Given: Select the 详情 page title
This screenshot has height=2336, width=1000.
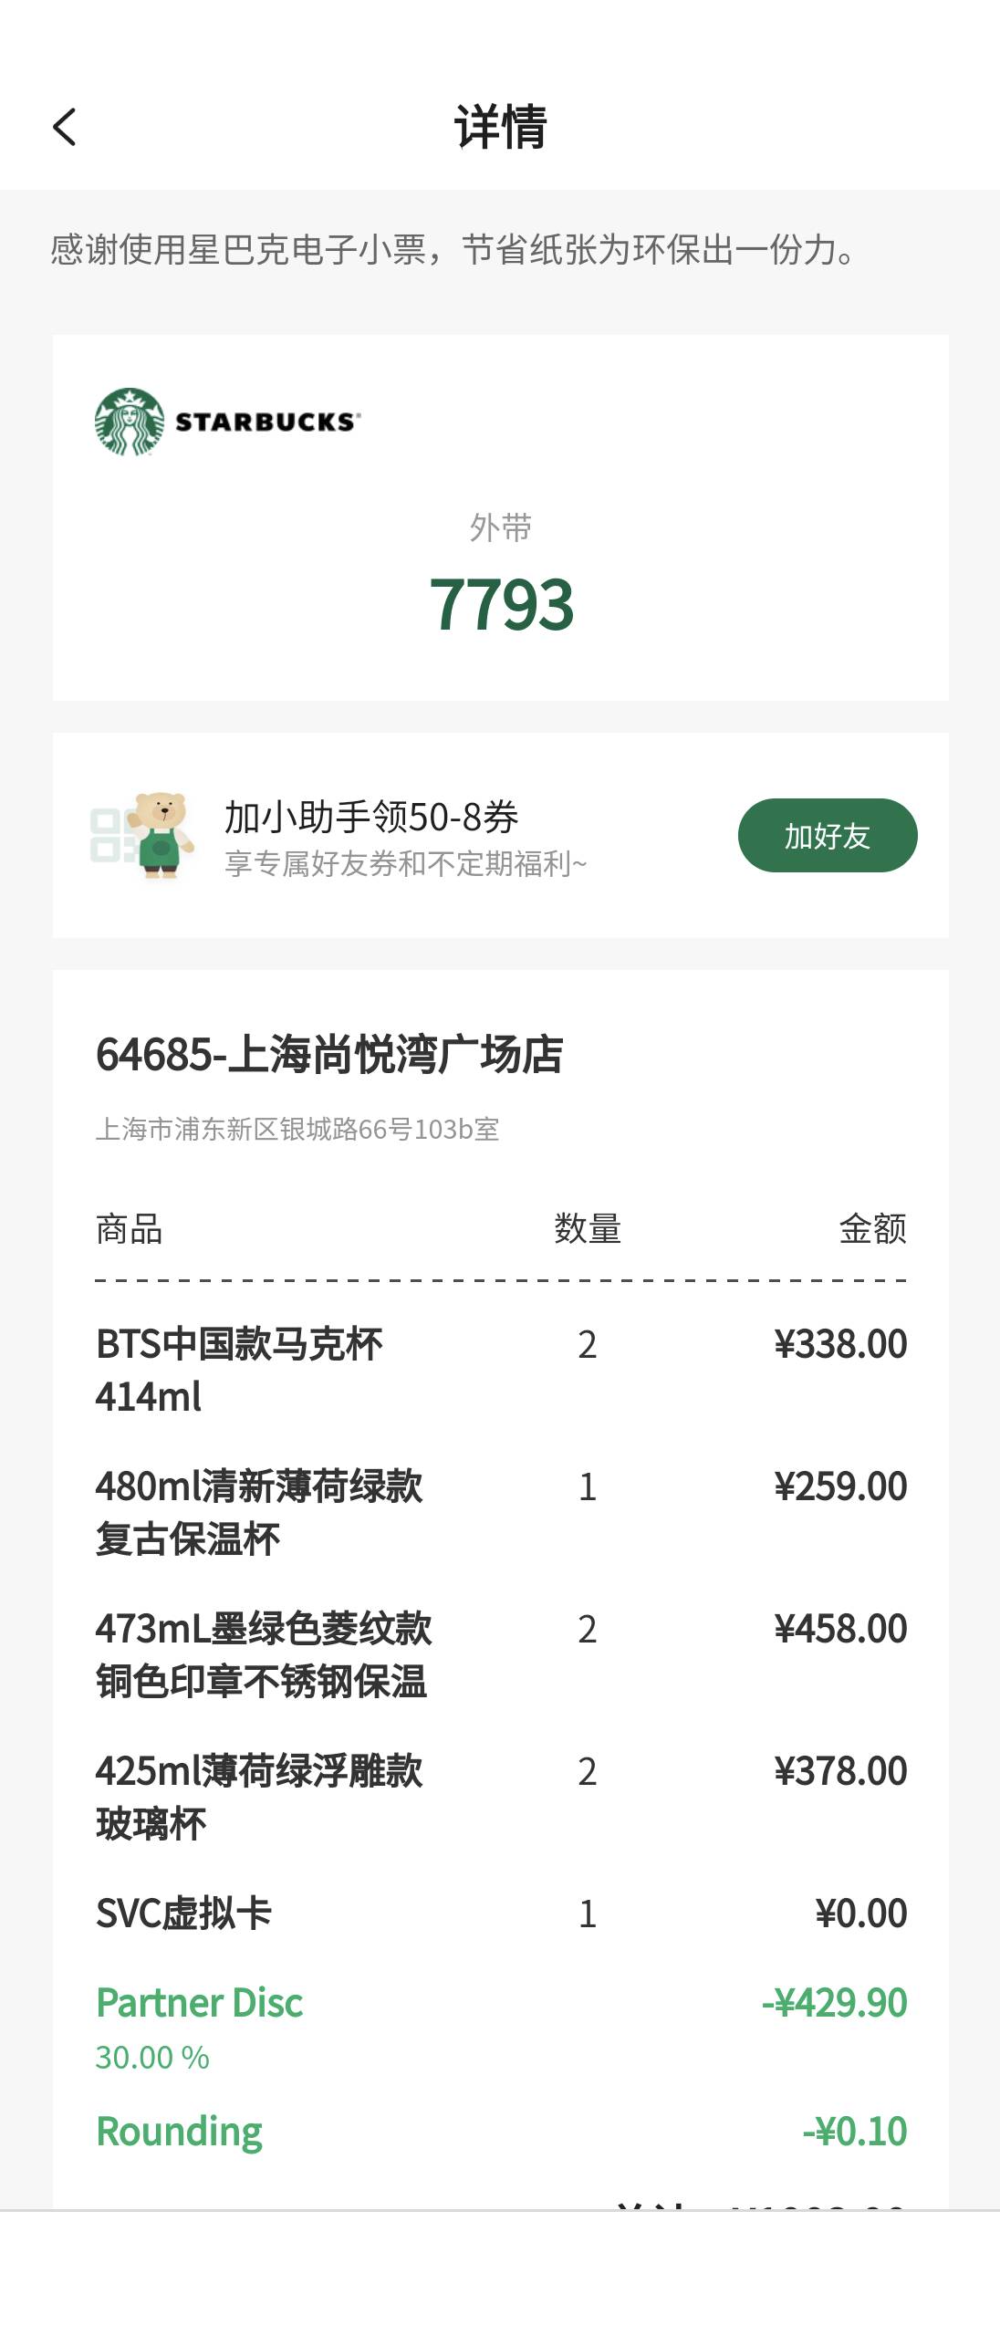Looking at the screenshot, I should click(501, 127).
